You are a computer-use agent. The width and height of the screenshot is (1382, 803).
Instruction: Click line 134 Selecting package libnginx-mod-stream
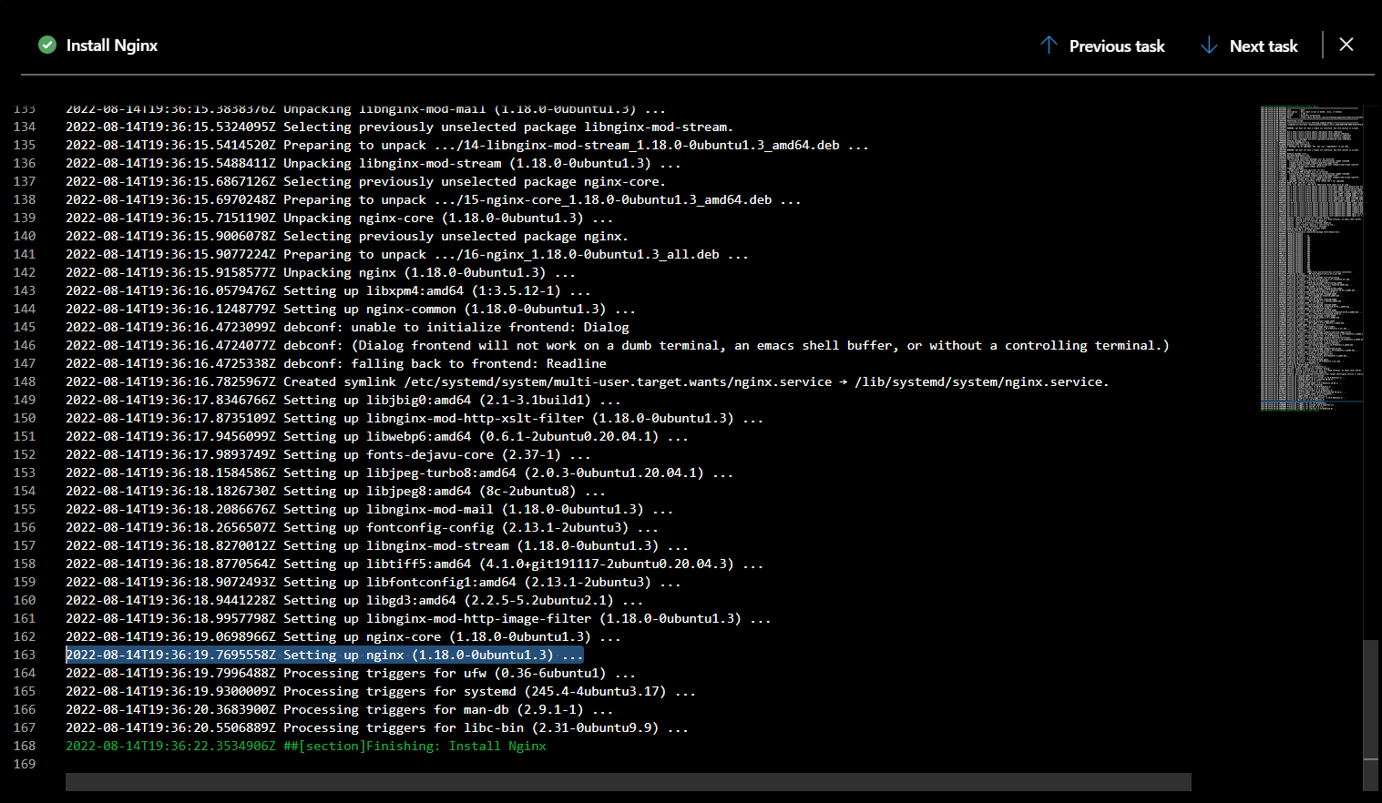[400, 127]
